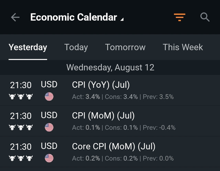Open the This Week tab
Viewport: 220px width, 171px height.
tap(183, 47)
